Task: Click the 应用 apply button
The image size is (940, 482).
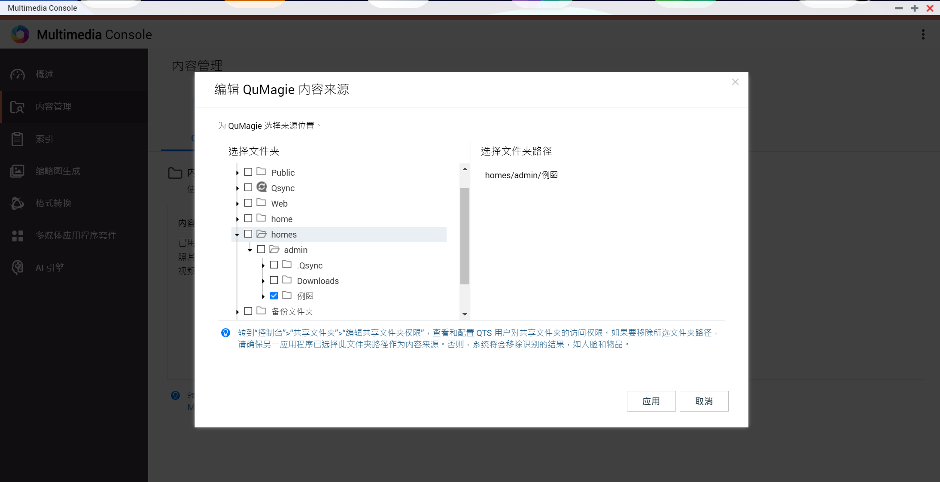Action: (x=651, y=401)
